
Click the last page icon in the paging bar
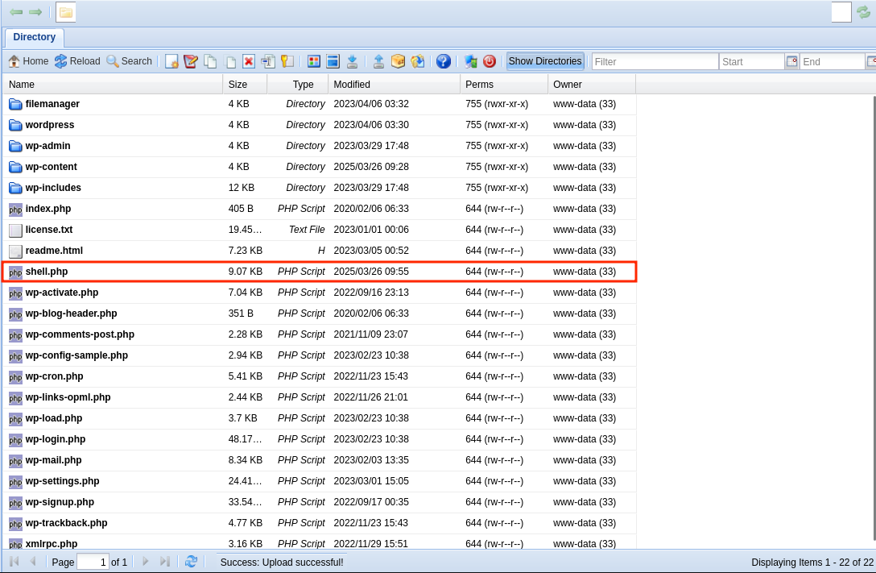coord(164,561)
